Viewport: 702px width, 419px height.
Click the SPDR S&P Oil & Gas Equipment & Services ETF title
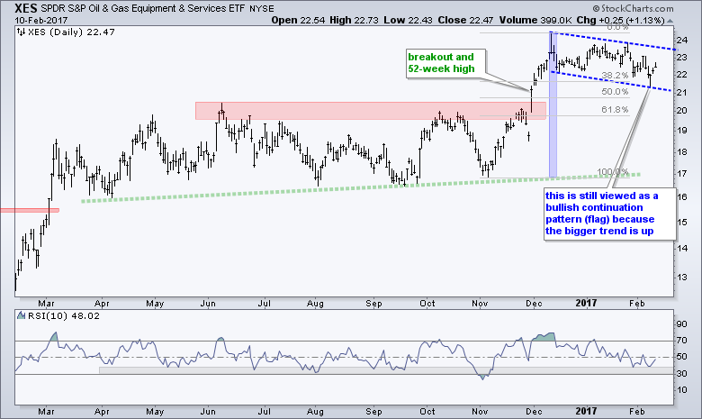coord(144,8)
